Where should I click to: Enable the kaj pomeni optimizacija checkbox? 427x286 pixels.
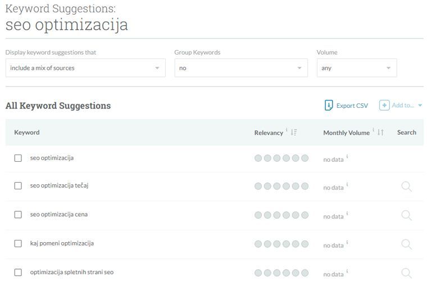tap(18, 243)
